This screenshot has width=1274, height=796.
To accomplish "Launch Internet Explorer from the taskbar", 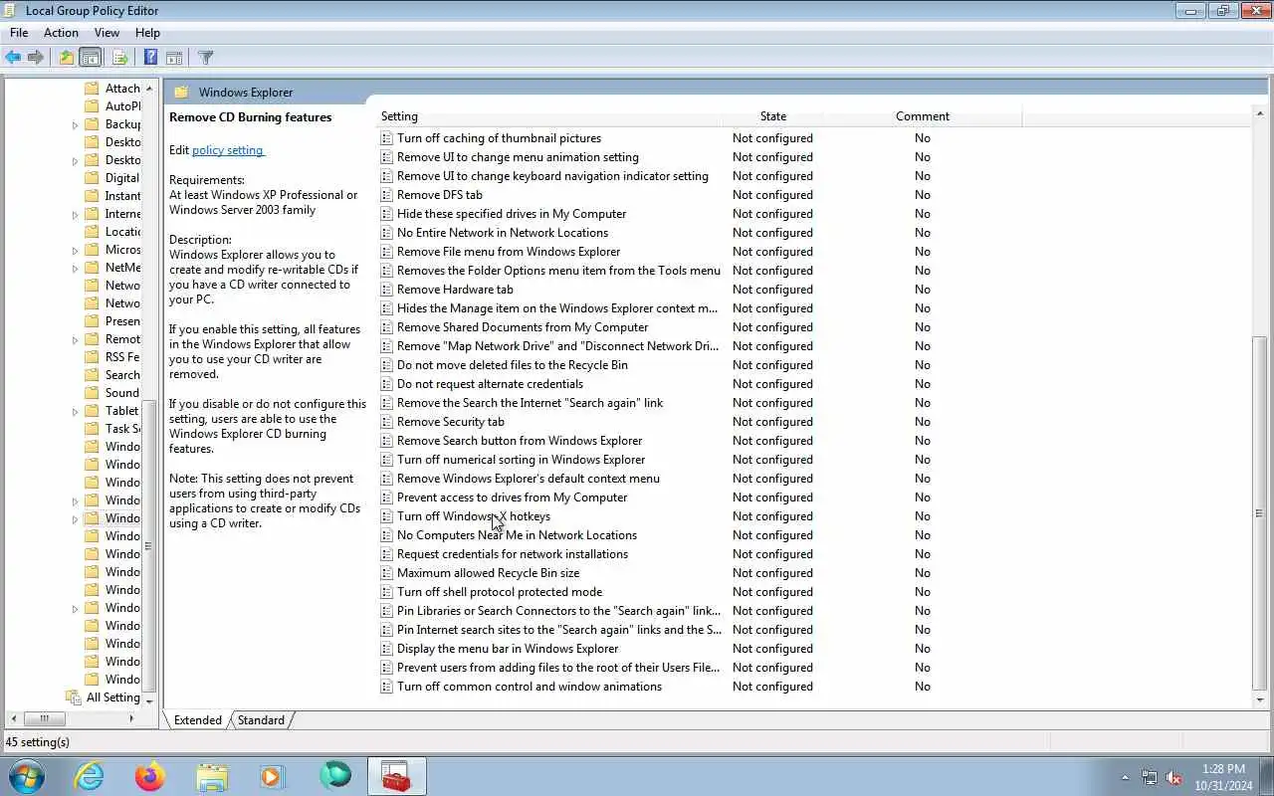I will 90,776.
